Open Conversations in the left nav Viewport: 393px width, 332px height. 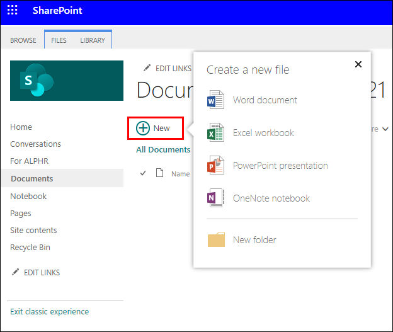coord(36,144)
